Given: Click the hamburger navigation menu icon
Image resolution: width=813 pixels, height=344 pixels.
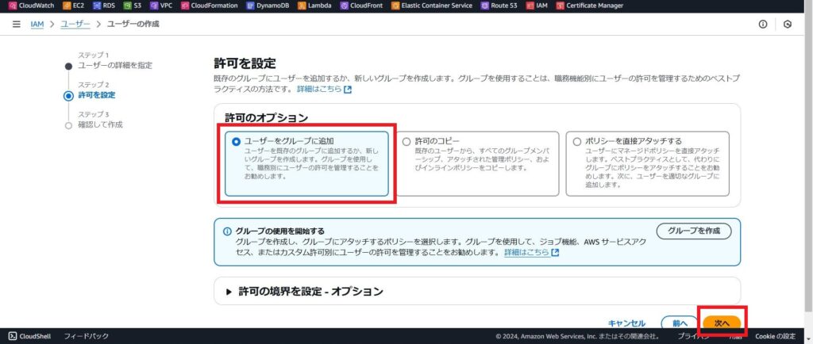Looking at the screenshot, I should pyautogui.click(x=17, y=25).
